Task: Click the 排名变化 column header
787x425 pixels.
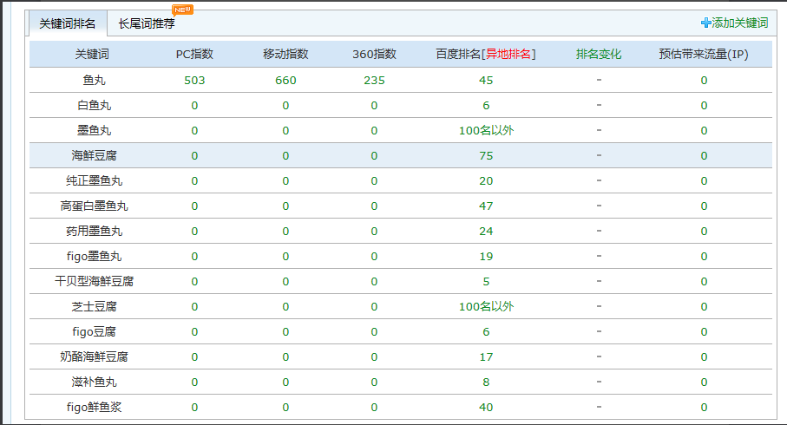Action: (x=599, y=54)
